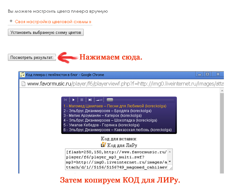Select track 1 Магомед Цахилаев in playlist
Viewport: 240px width, 190px height.
pyautogui.click(x=115, y=106)
